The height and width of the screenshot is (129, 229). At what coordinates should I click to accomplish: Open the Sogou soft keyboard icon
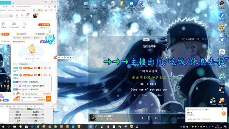pyautogui.click(x=68, y=58)
